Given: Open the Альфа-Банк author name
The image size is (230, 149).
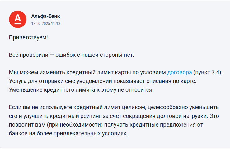Looking at the screenshot, I should pyautogui.click(x=46, y=16).
